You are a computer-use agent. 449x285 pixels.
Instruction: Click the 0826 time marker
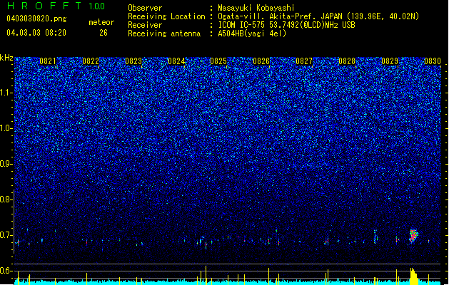[x=261, y=61]
